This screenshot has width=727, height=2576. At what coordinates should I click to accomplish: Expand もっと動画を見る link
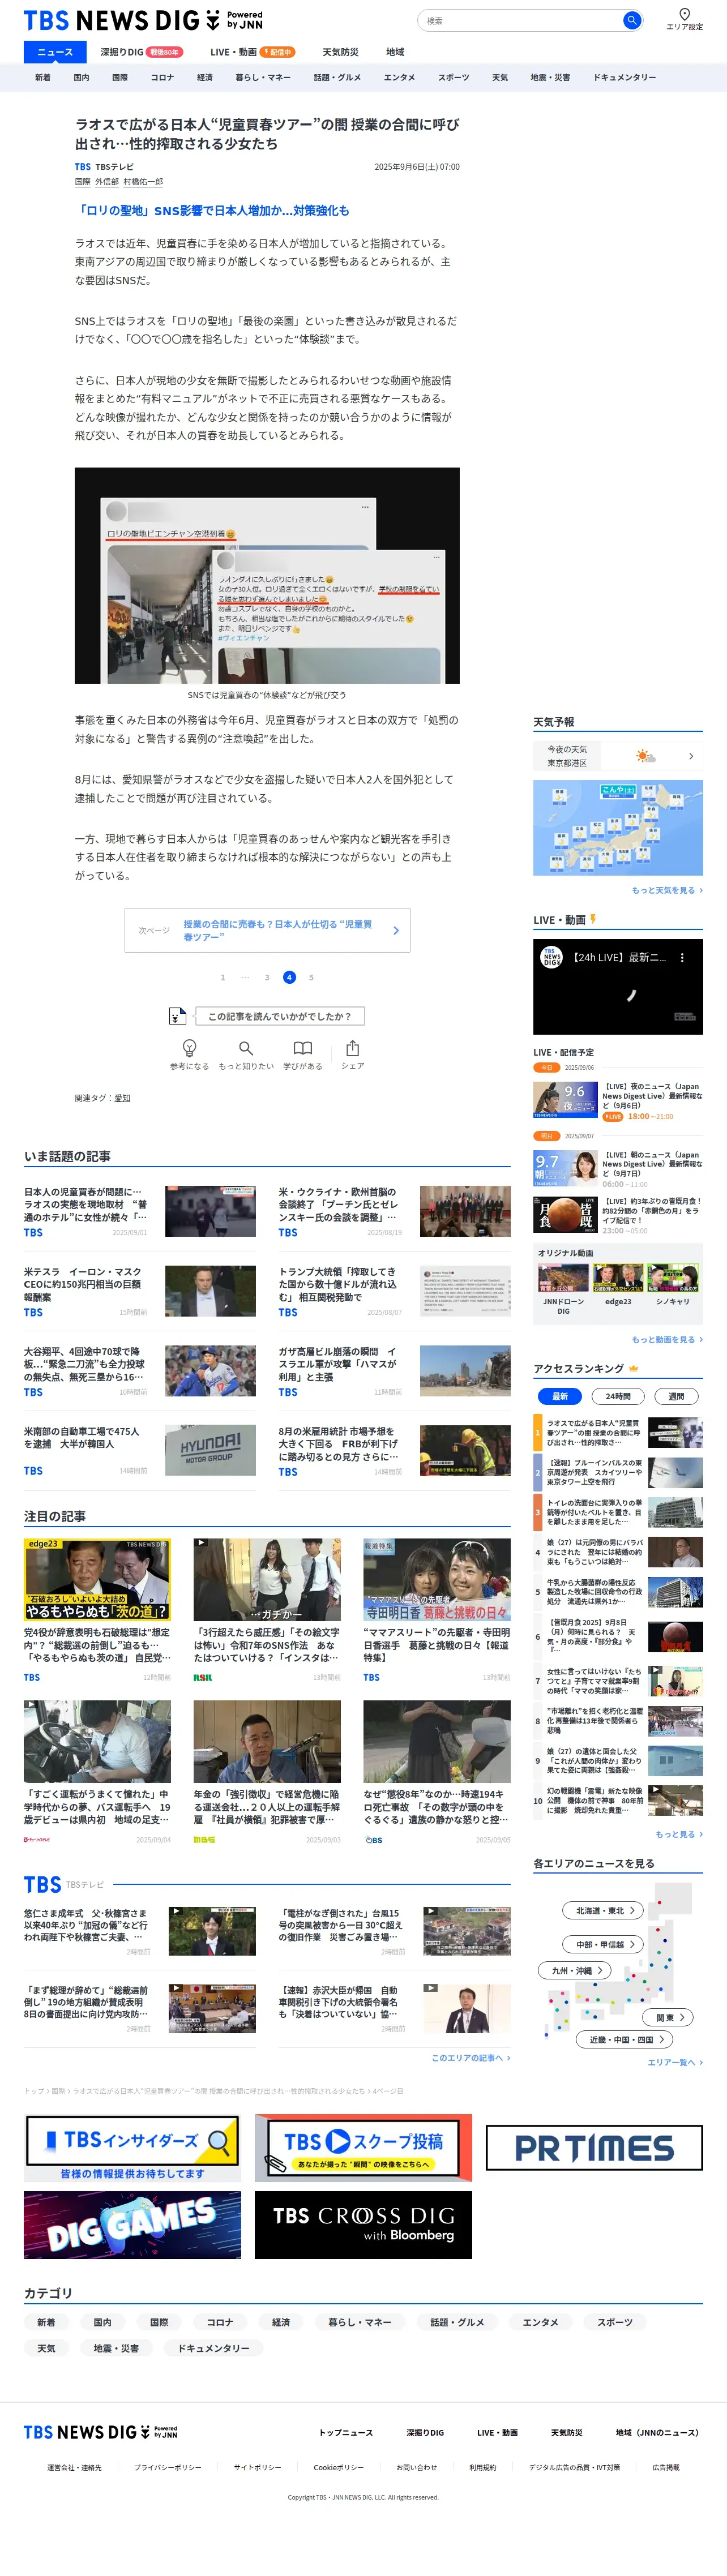(x=666, y=1339)
